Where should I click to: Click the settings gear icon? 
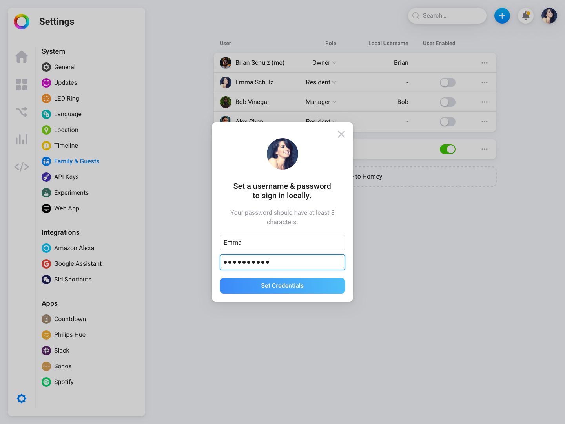point(22,398)
